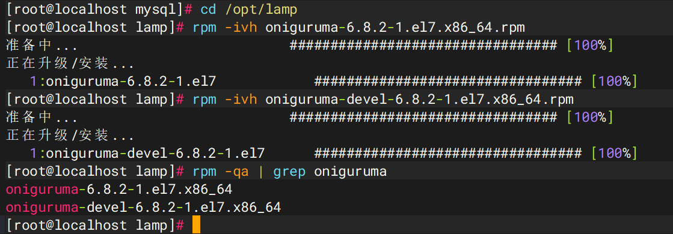Click output line 'oniguruma-6.8.2-1.el7.x86_64'
The height and width of the screenshot is (234, 673).
119,190
